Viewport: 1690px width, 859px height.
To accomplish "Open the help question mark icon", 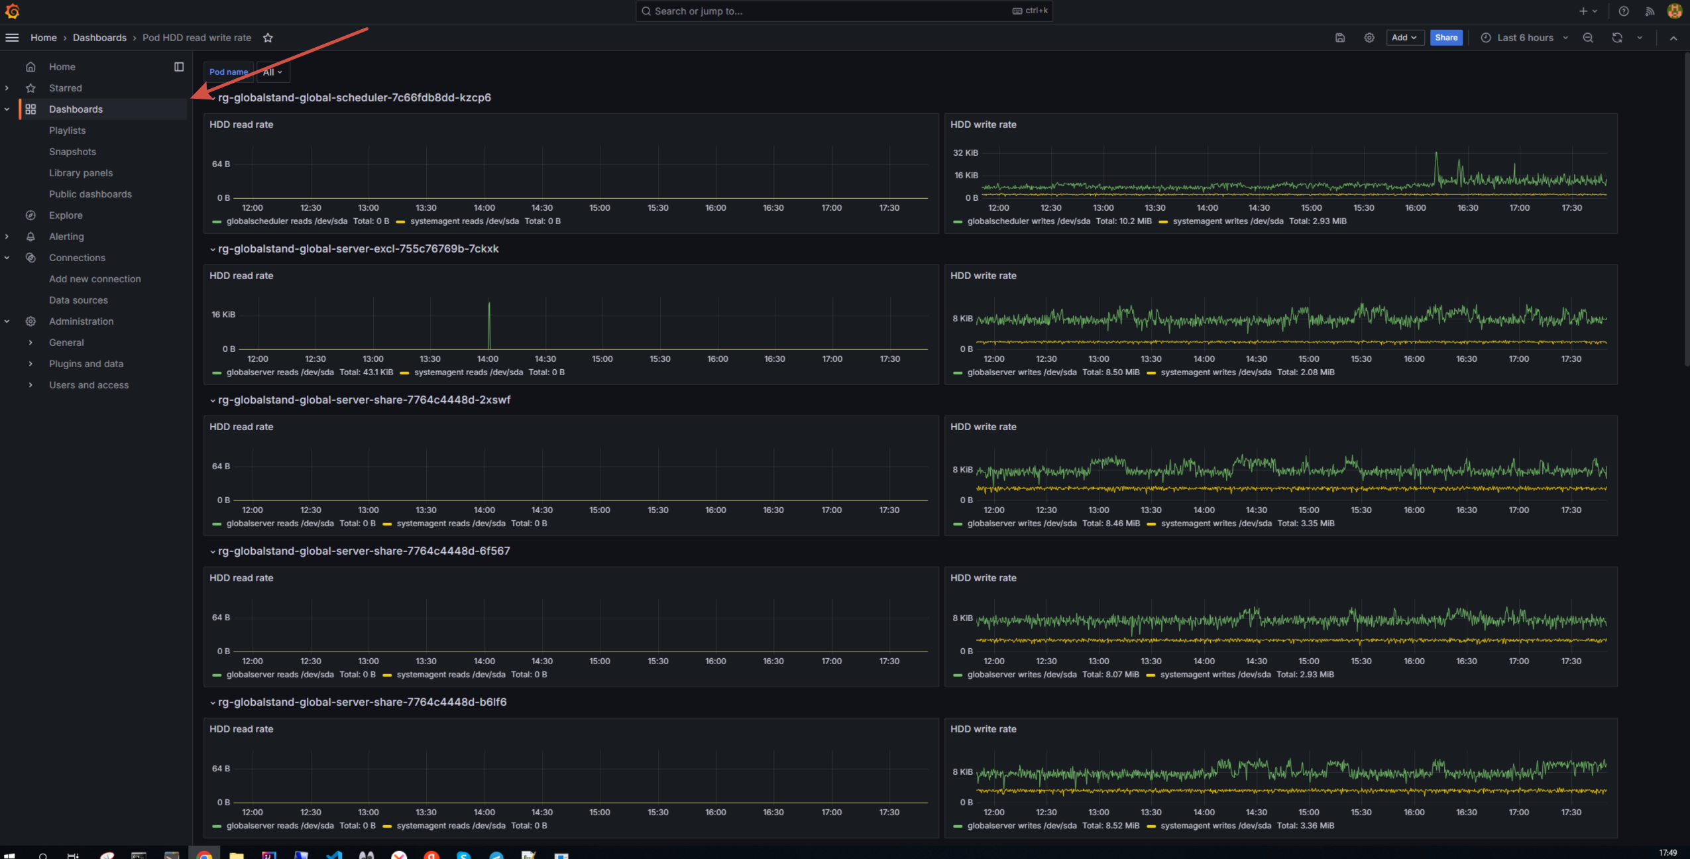I will (x=1623, y=11).
